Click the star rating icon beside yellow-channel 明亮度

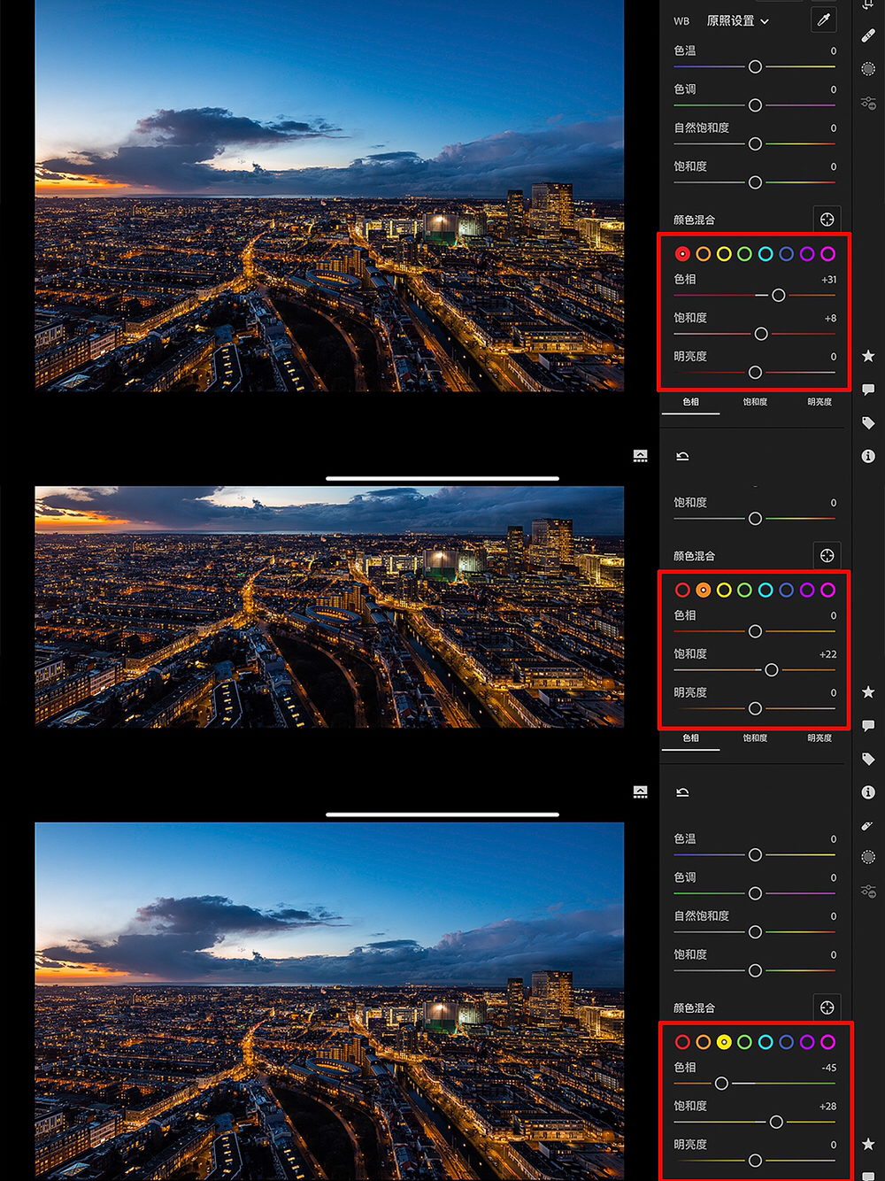pyautogui.click(x=868, y=1144)
